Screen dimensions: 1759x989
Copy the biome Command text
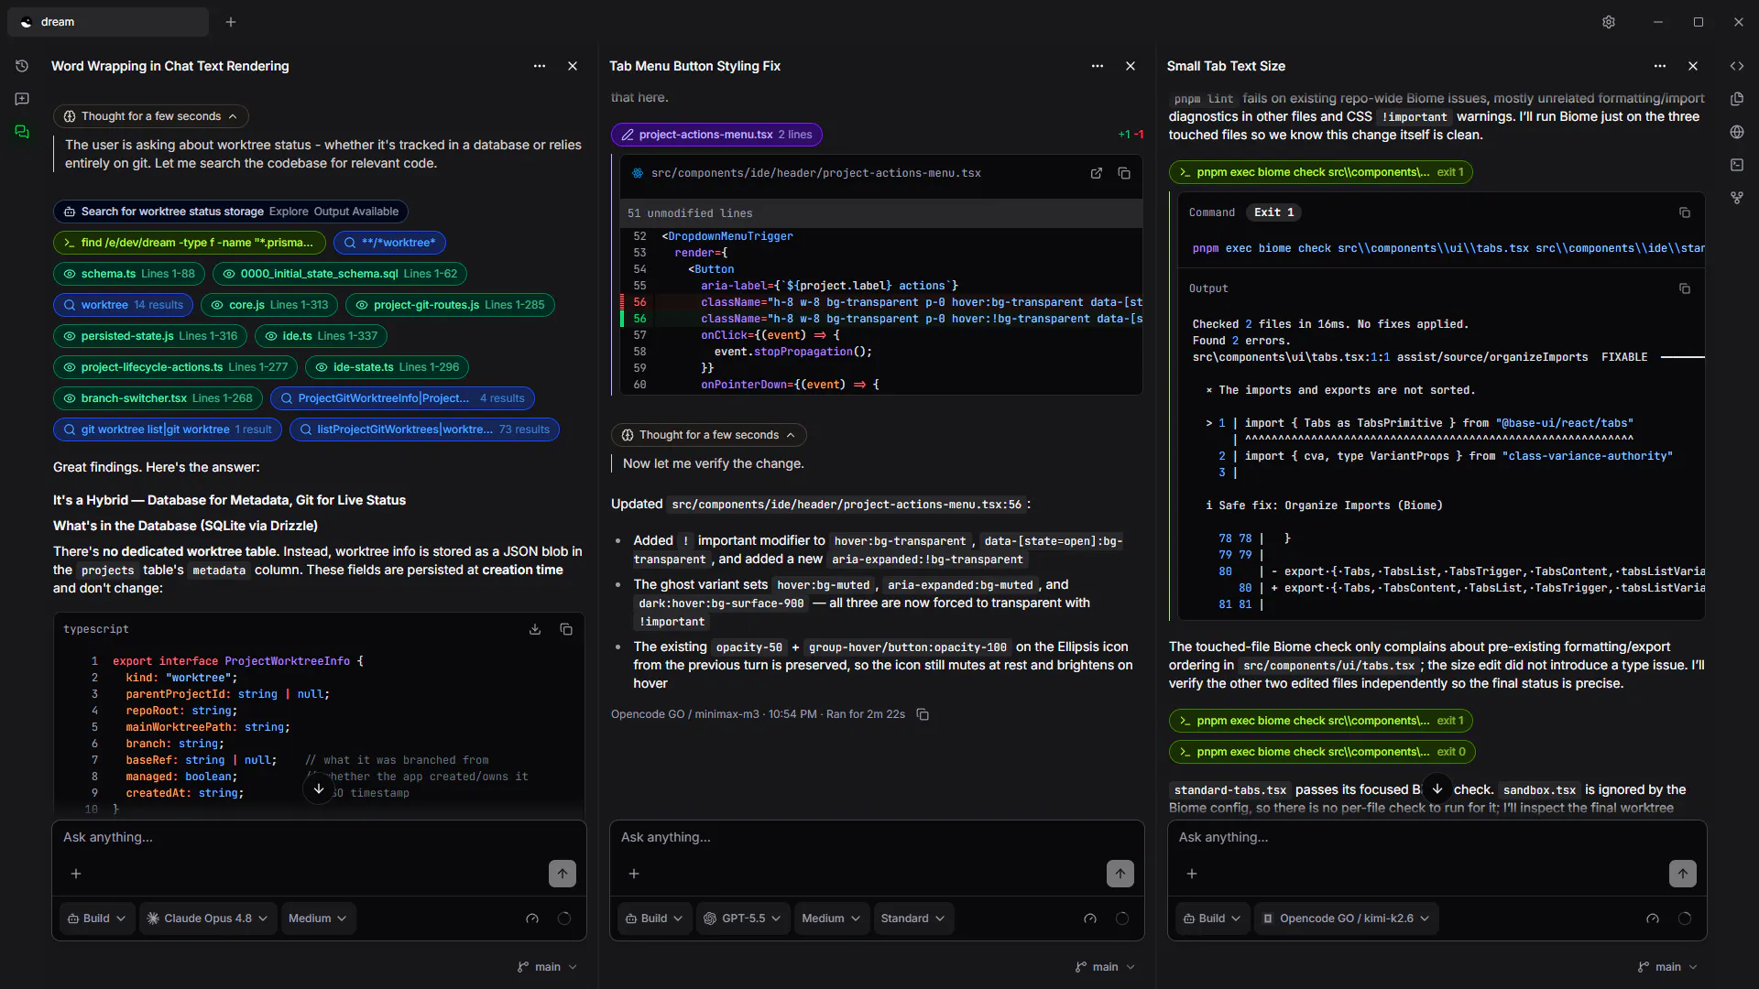point(1685,212)
